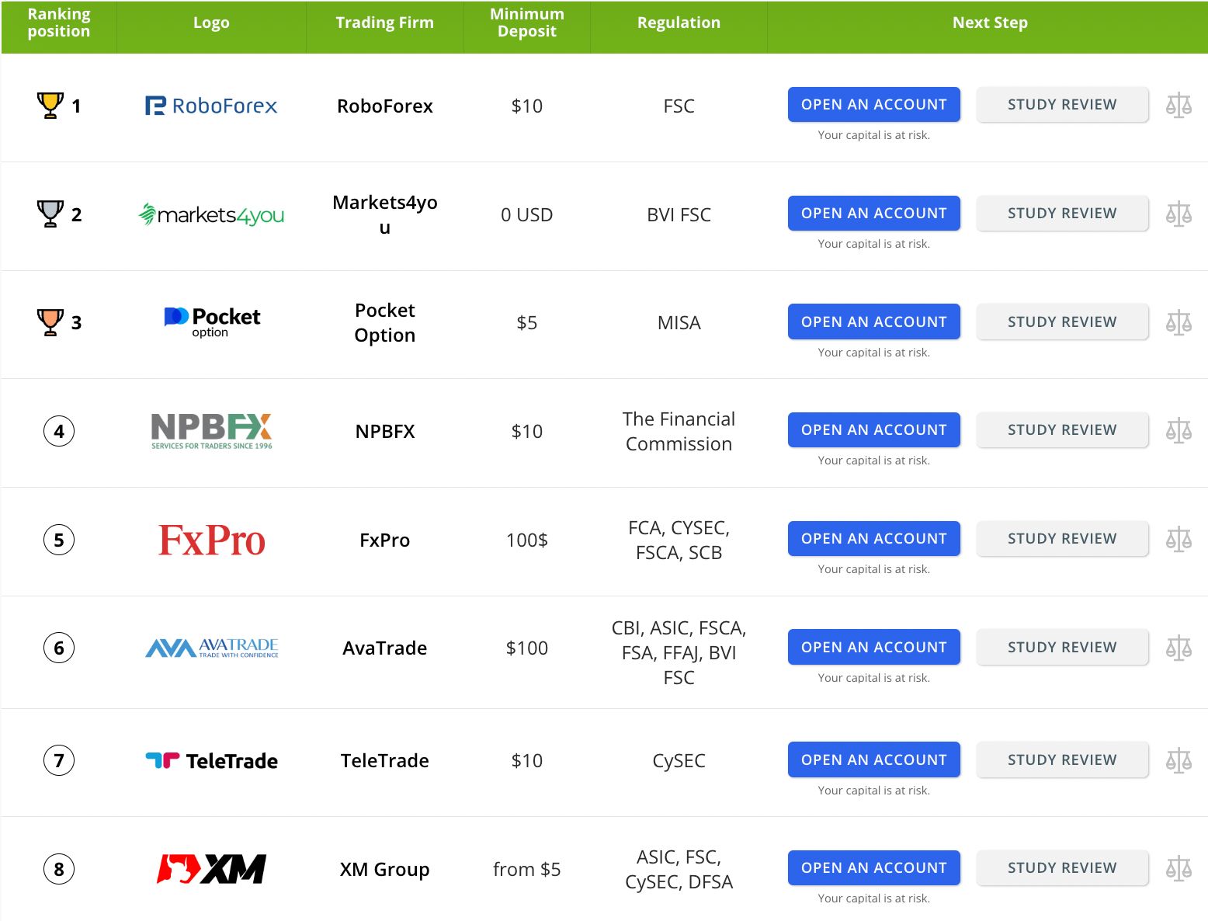
Task: Click the 'FCA, CYSEC, FSCA, SCB' regulation cell
Action: pos(679,540)
